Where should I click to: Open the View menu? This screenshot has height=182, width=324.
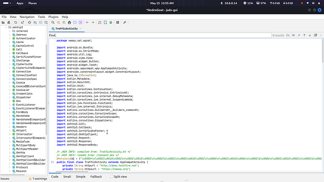click(x=13, y=17)
